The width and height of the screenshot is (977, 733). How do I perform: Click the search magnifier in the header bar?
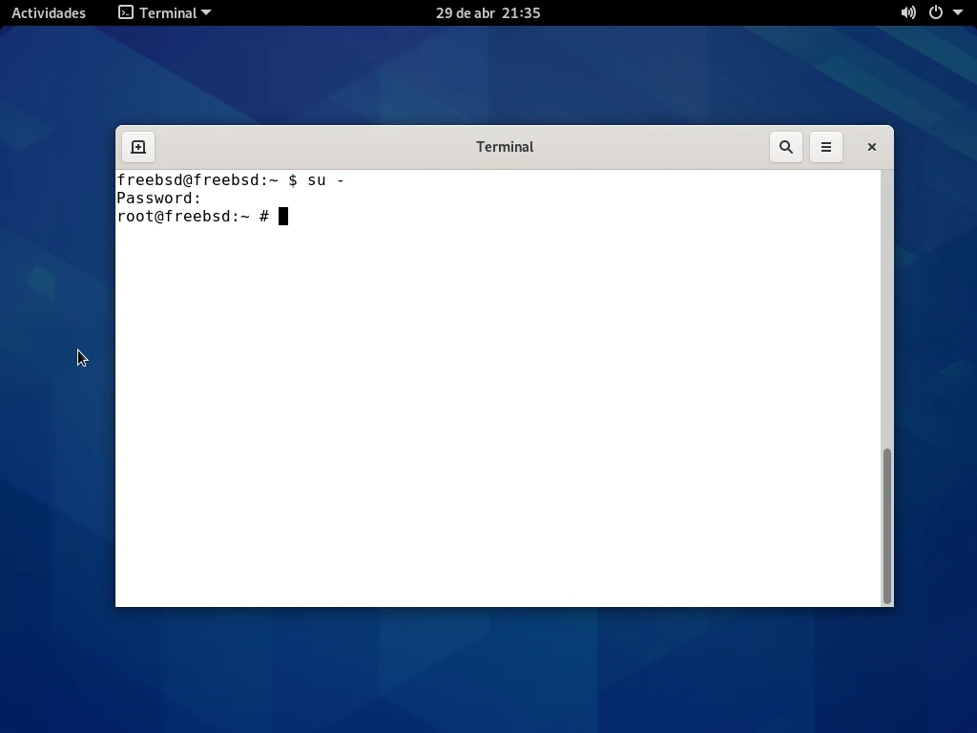[786, 147]
